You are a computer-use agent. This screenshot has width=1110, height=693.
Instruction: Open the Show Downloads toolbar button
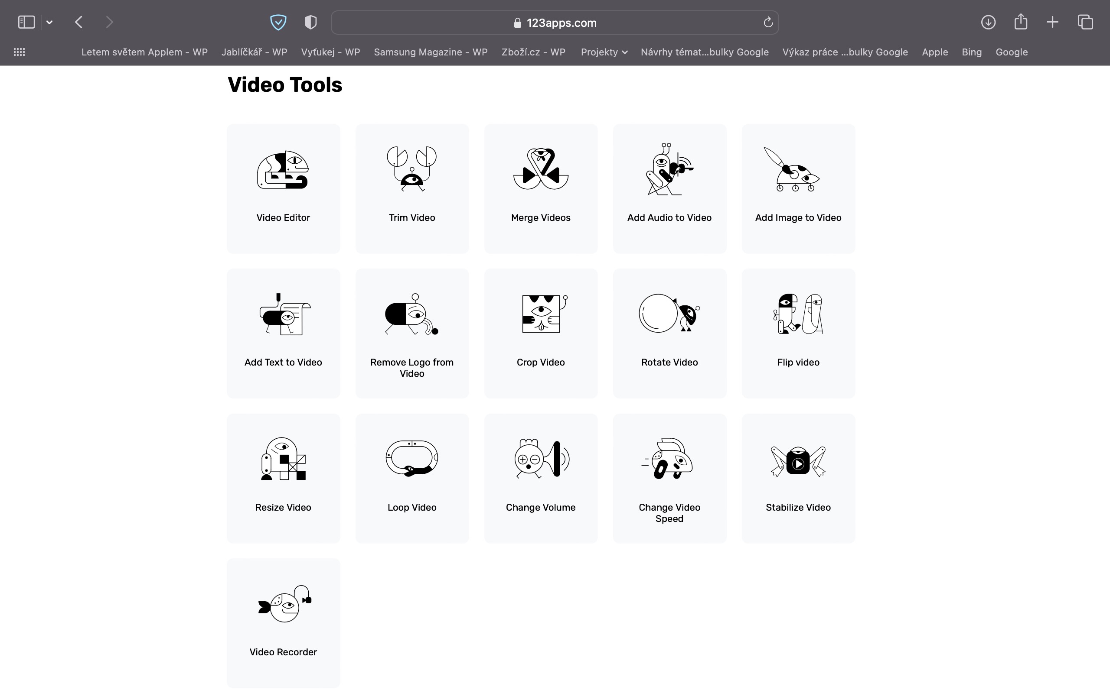[988, 22]
